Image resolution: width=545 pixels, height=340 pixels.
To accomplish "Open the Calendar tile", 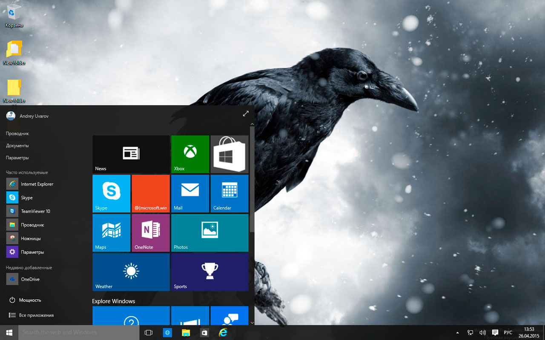I will [229, 193].
